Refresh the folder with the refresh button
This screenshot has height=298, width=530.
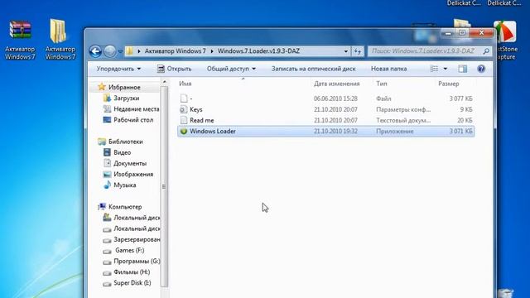tap(357, 51)
